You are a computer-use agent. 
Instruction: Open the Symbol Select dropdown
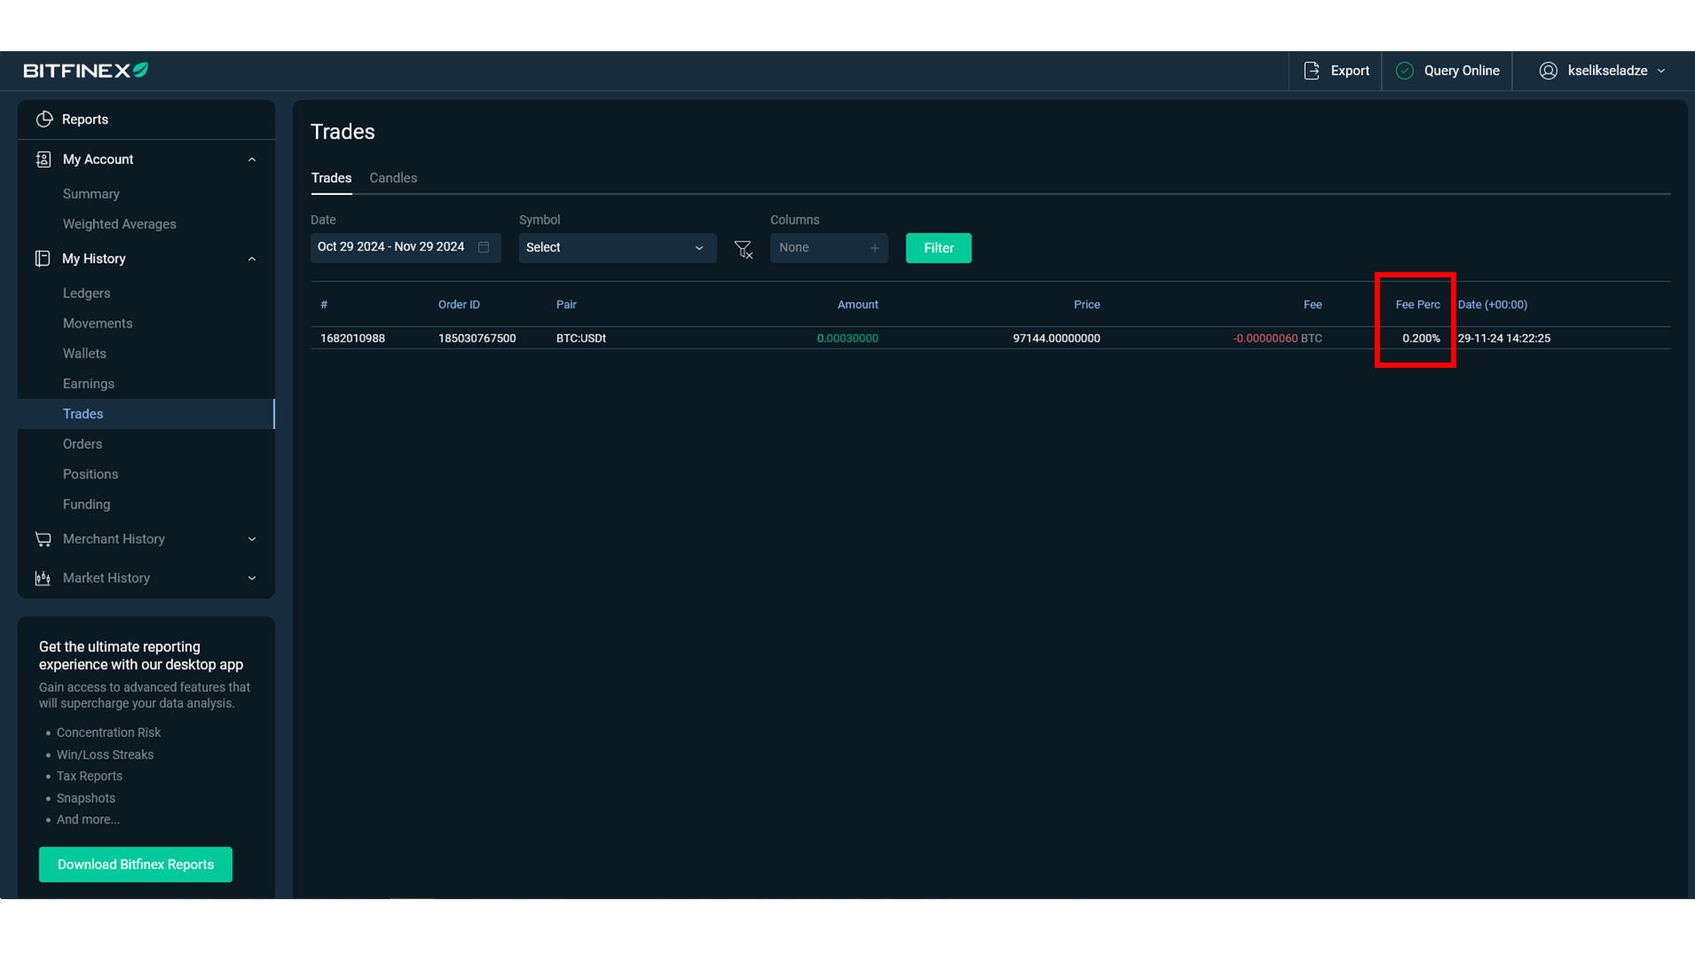click(617, 248)
